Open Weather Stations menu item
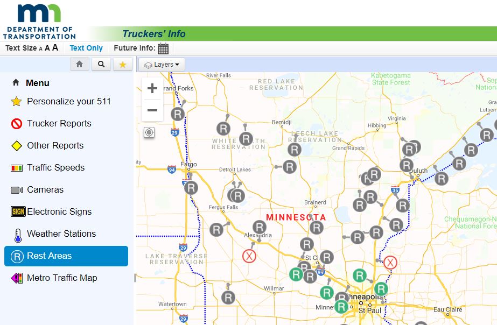The image size is (497, 325). pyautogui.click(x=61, y=234)
